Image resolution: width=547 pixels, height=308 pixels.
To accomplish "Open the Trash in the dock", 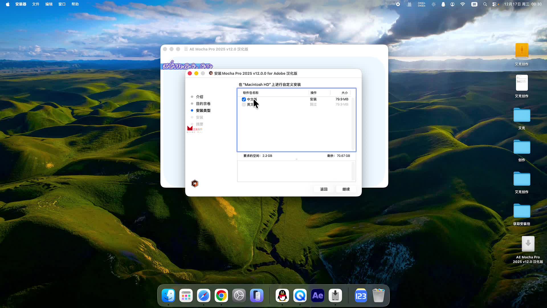I will (x=378, y=296).
